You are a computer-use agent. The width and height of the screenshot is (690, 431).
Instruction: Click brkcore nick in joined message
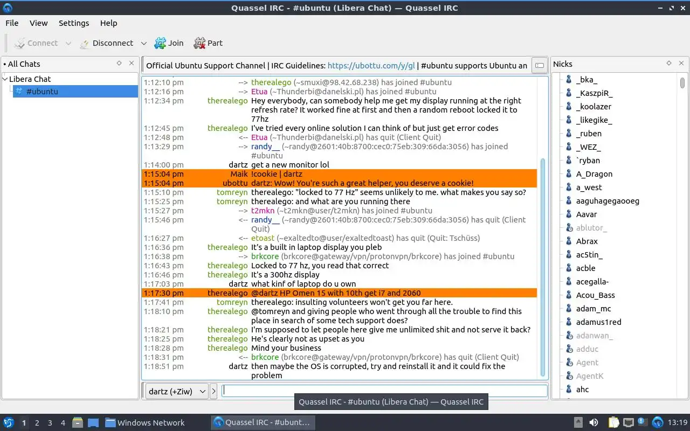pyautogui.click(x=265, y=256)
